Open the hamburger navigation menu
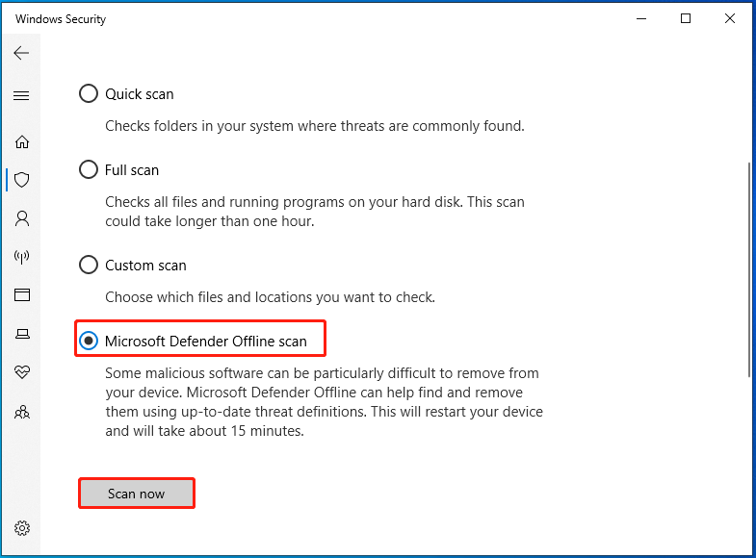The width and height of the screenshot is (756, 558). (x=21, y=95)
